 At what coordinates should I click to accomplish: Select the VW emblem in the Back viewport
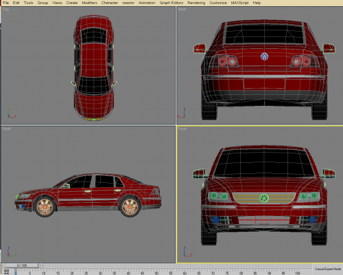pyautogui.click(x=264, y=56)
